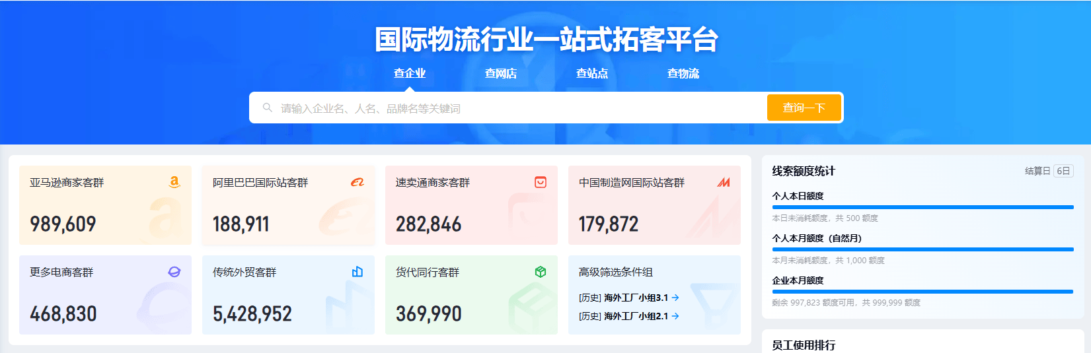The width and height of the screenshot is (1091, 353).
Task: Click the 企业本月额度 progress bar
Action: (923, 292)
